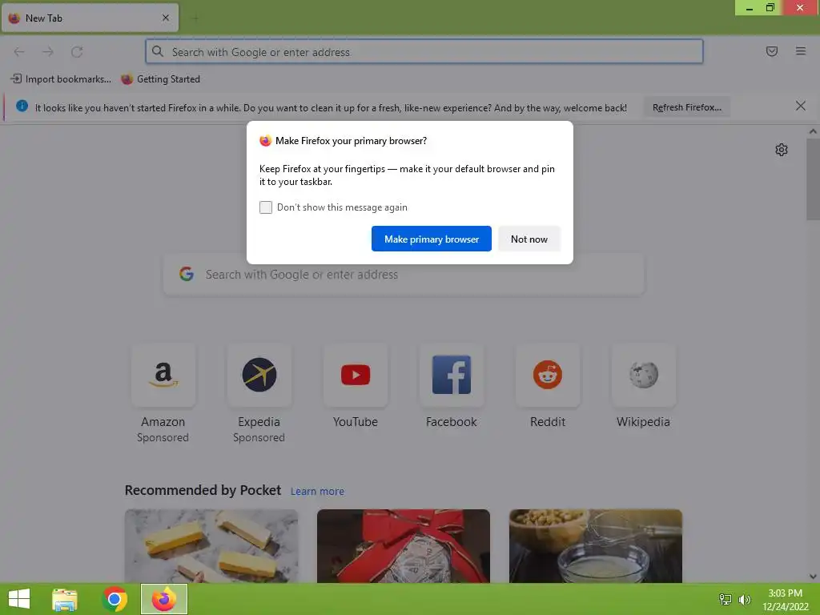
Task: Open the Firefox hamburger menu
Action: [x=801, y=51]
